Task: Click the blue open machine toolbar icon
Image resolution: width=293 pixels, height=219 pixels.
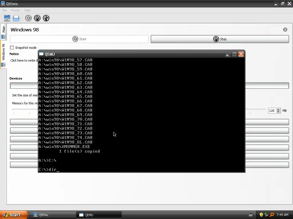Action: click(16, 18)
